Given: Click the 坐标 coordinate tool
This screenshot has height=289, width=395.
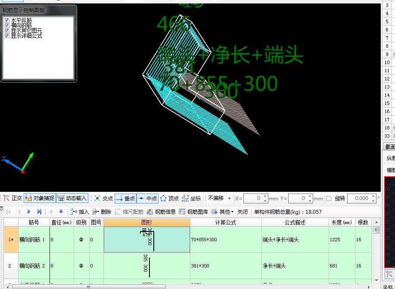Looking at the screenshot, I should click(x=191, y=198).
